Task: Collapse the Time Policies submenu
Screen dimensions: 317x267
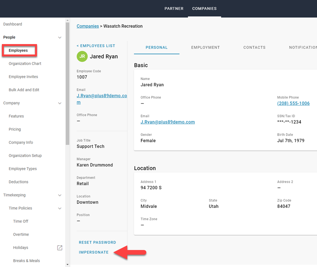Action: click(x=60, y=208)
